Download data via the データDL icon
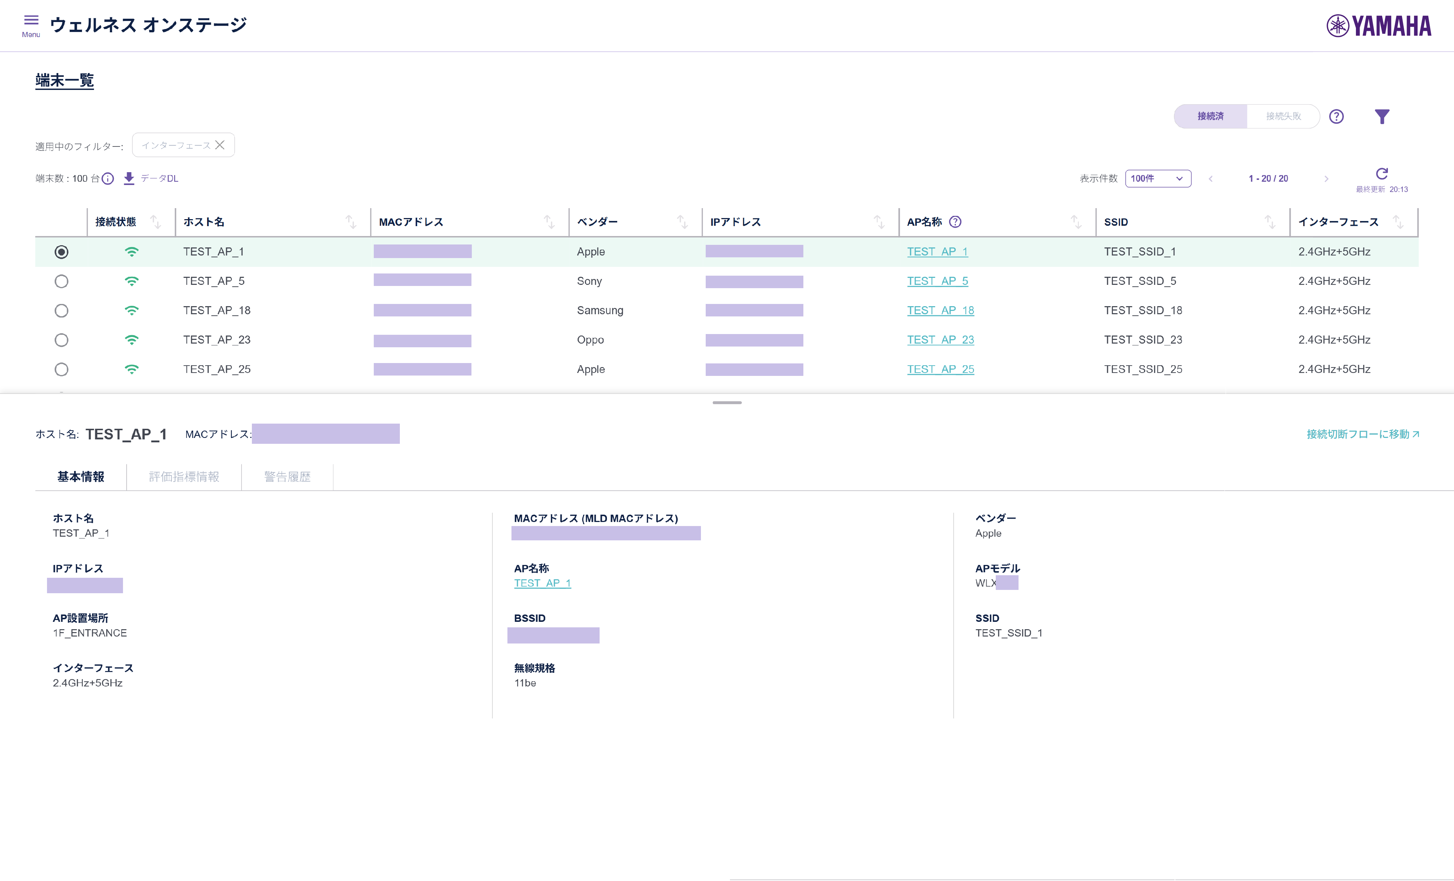 129,178
